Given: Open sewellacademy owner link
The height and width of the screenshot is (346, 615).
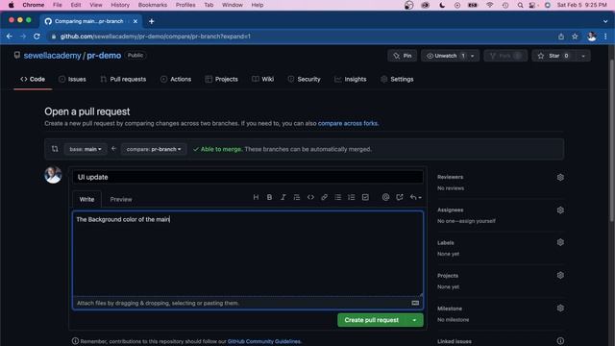Looking at the screenshot, I should [x=52, y=56].
